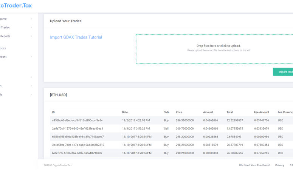Select trade ID starting with c456bc63
The width and height of the screenshot is (293, 170).
tap(77, 120)
